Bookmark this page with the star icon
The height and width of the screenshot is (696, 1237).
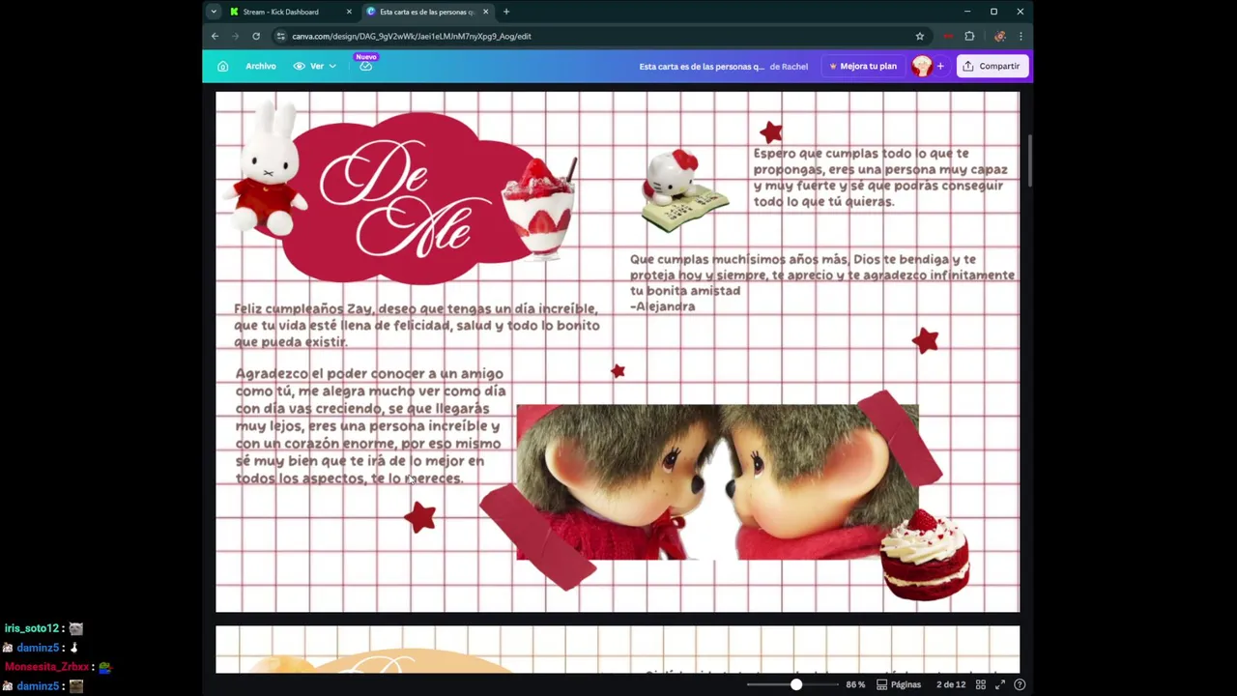(x=920, y=36)
